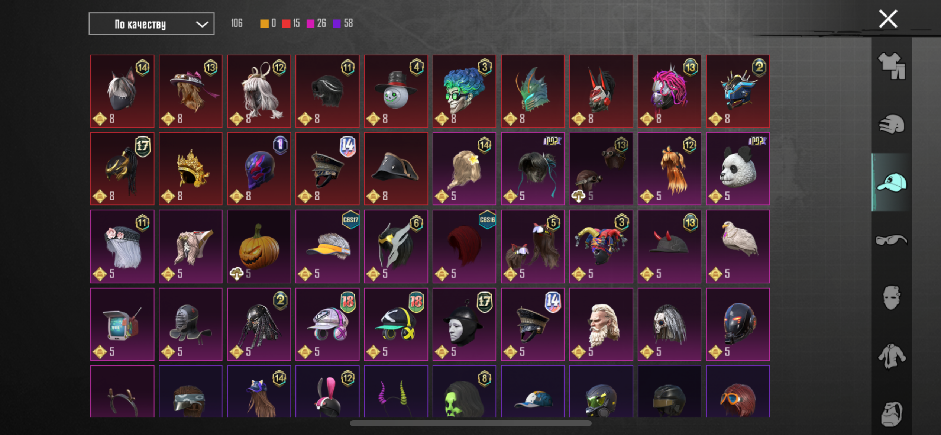Viewport: 941px width, 435px height.
Task: Select the helmet category icon
Action: (x=891, y=124)
